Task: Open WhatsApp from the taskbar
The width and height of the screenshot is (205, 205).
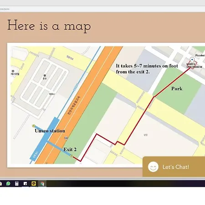Action: coord(8,184)
